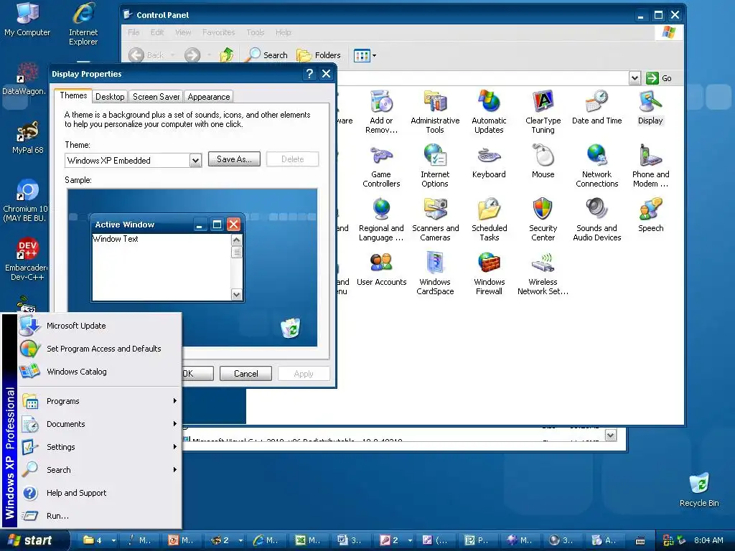Open Automatic Updates icon
Viewport: 735px width, 551px height.
[x=489, y=112]
